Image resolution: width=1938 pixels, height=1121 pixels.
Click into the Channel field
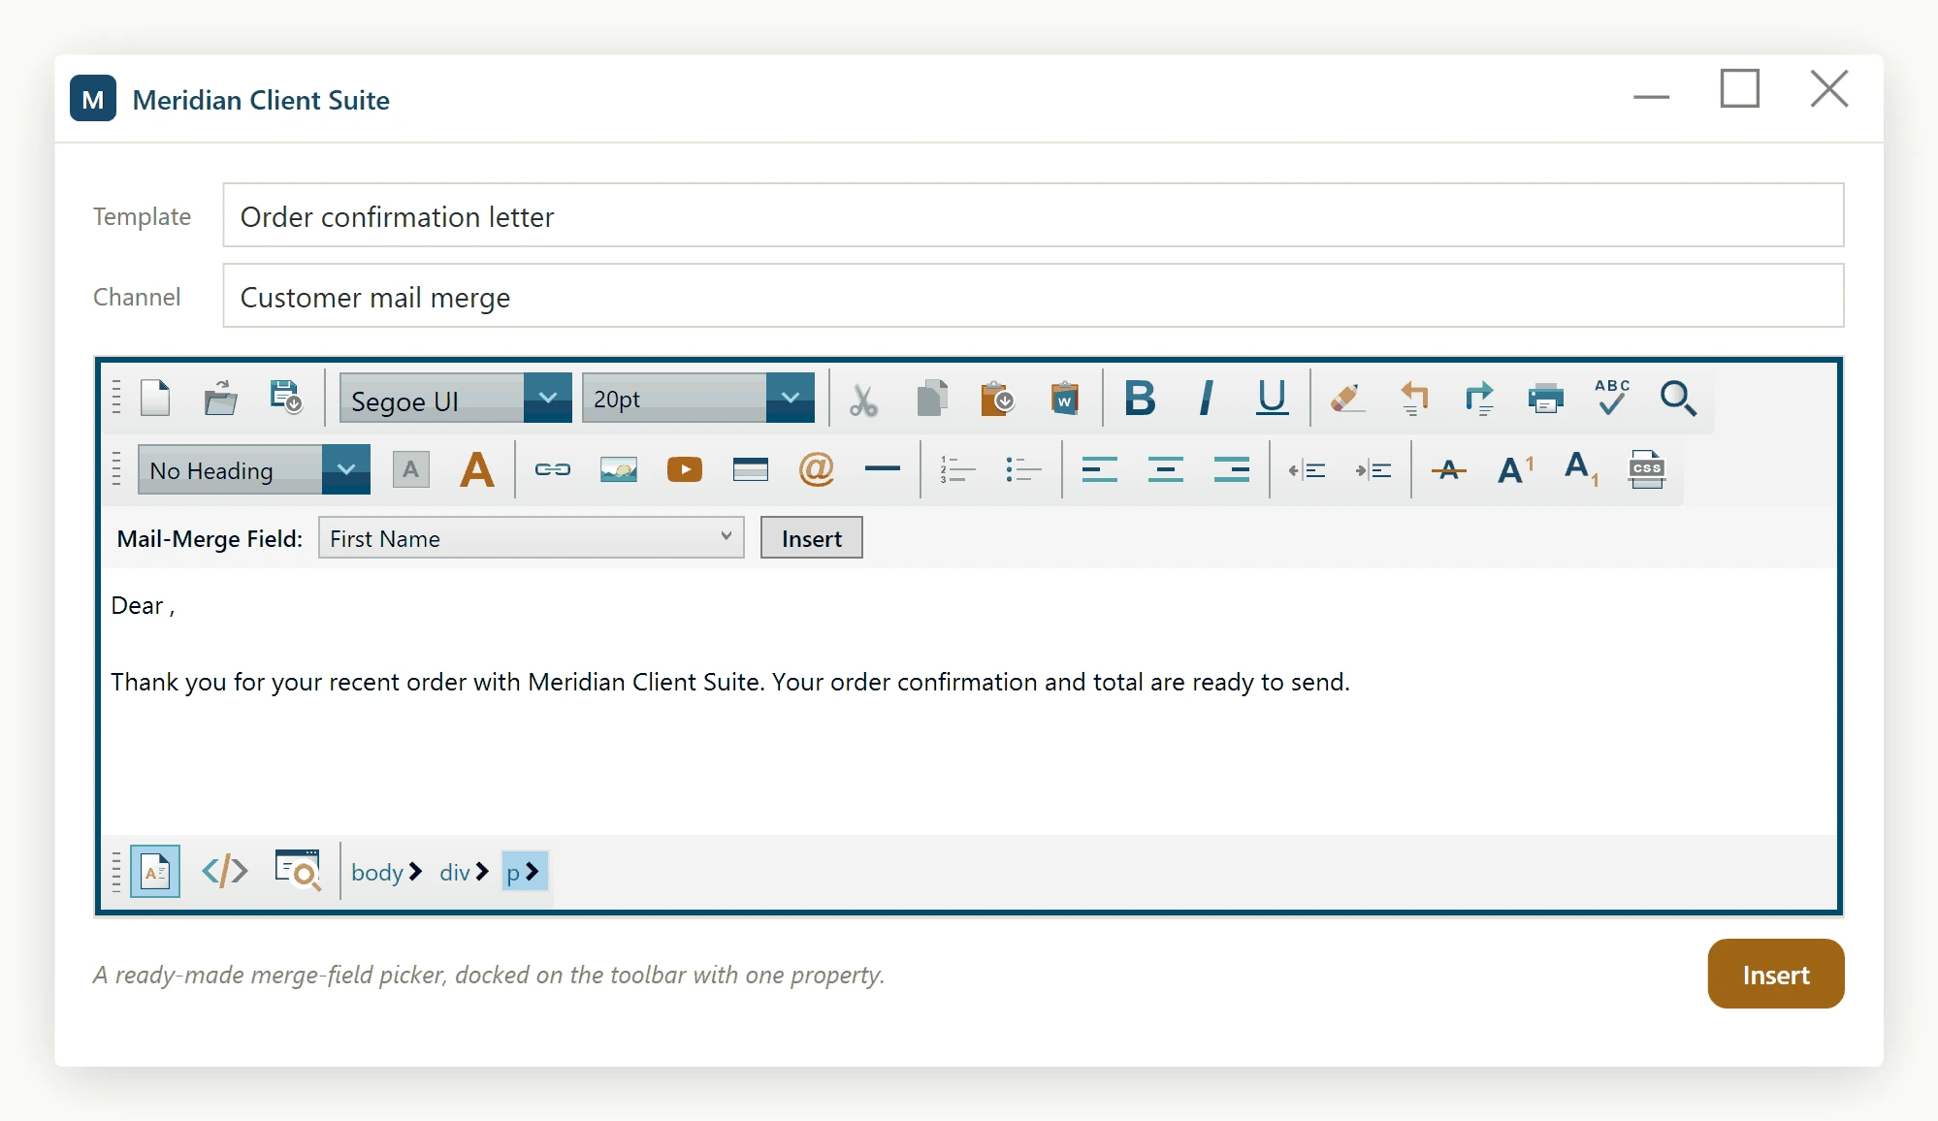pos(1033,296)
